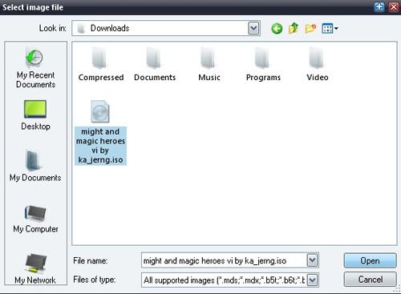
Task: Open My Computer from sidebar
Action: (35, 219)
